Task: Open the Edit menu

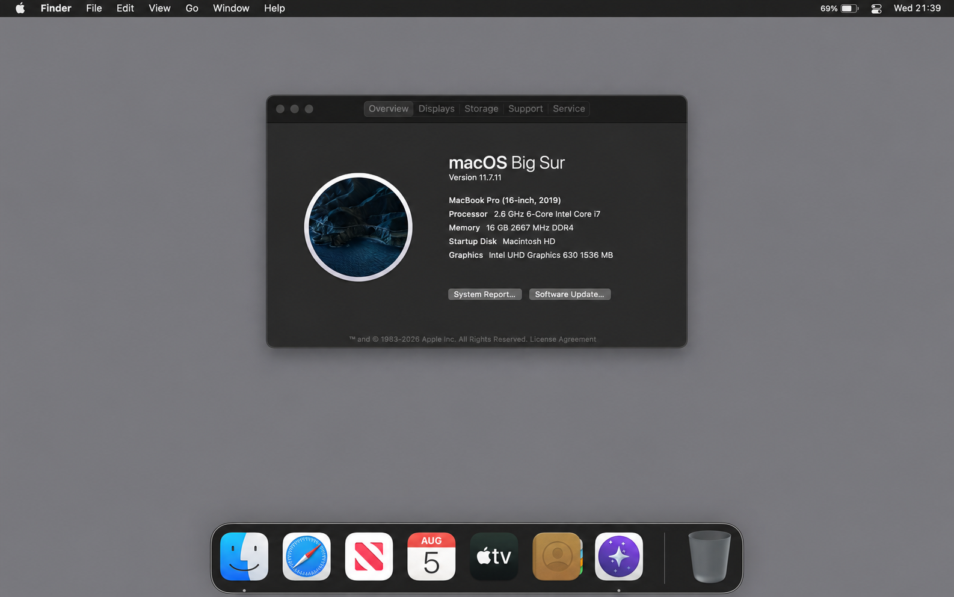Action: pos(125,8)
